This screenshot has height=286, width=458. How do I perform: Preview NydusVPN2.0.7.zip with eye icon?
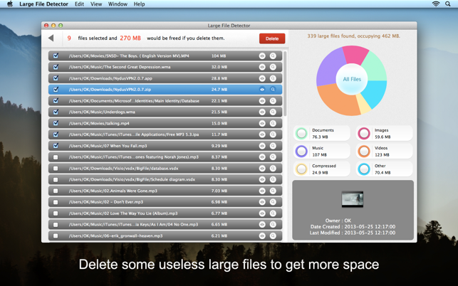[262, 90]
